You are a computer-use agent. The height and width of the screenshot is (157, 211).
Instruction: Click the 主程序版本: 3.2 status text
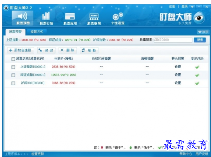click(17, 154)
